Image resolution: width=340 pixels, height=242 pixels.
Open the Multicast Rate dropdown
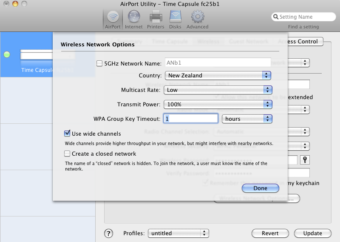coord(218,90)
